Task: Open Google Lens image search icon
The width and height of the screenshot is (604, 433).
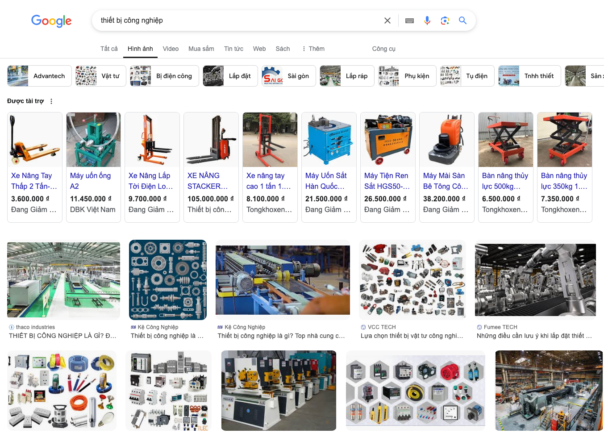Action: click(x=445, y=21)
